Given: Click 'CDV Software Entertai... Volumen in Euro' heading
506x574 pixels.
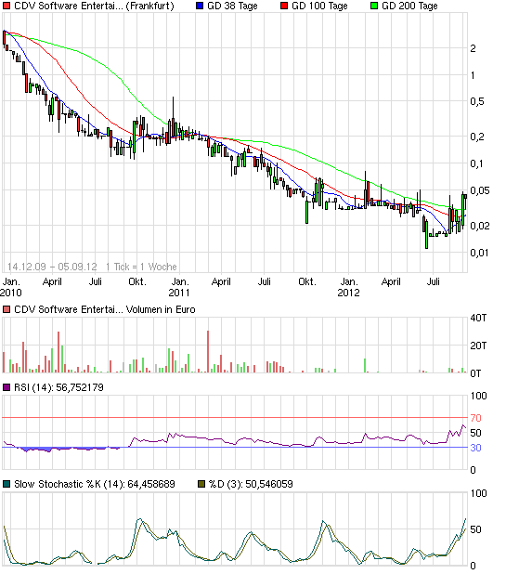Looking at the screenshot, I should 105,309.
